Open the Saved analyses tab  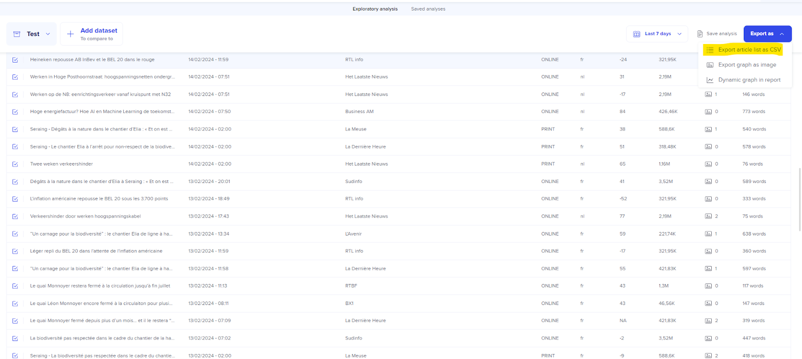pyautogui.click(x=428, y=9)
